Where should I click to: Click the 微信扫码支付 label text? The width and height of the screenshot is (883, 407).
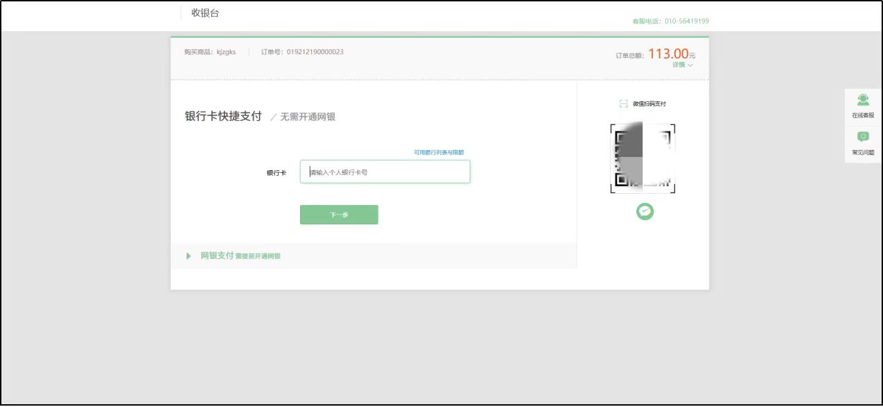coord(649,103)
